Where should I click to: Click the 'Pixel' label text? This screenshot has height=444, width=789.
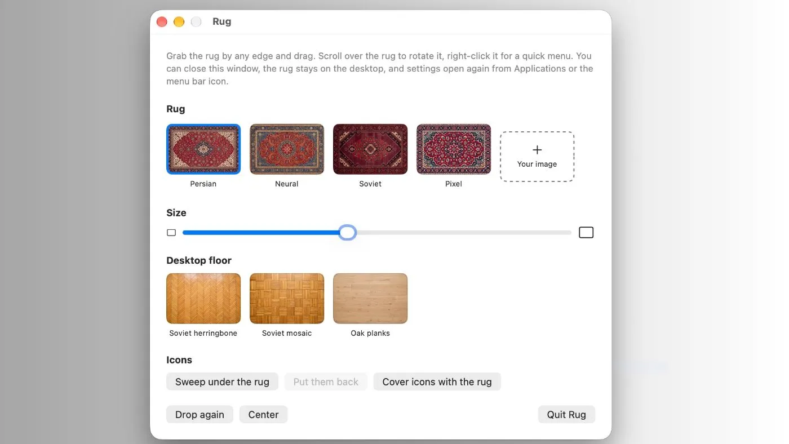pyautogui.click(x=454, y=184)
